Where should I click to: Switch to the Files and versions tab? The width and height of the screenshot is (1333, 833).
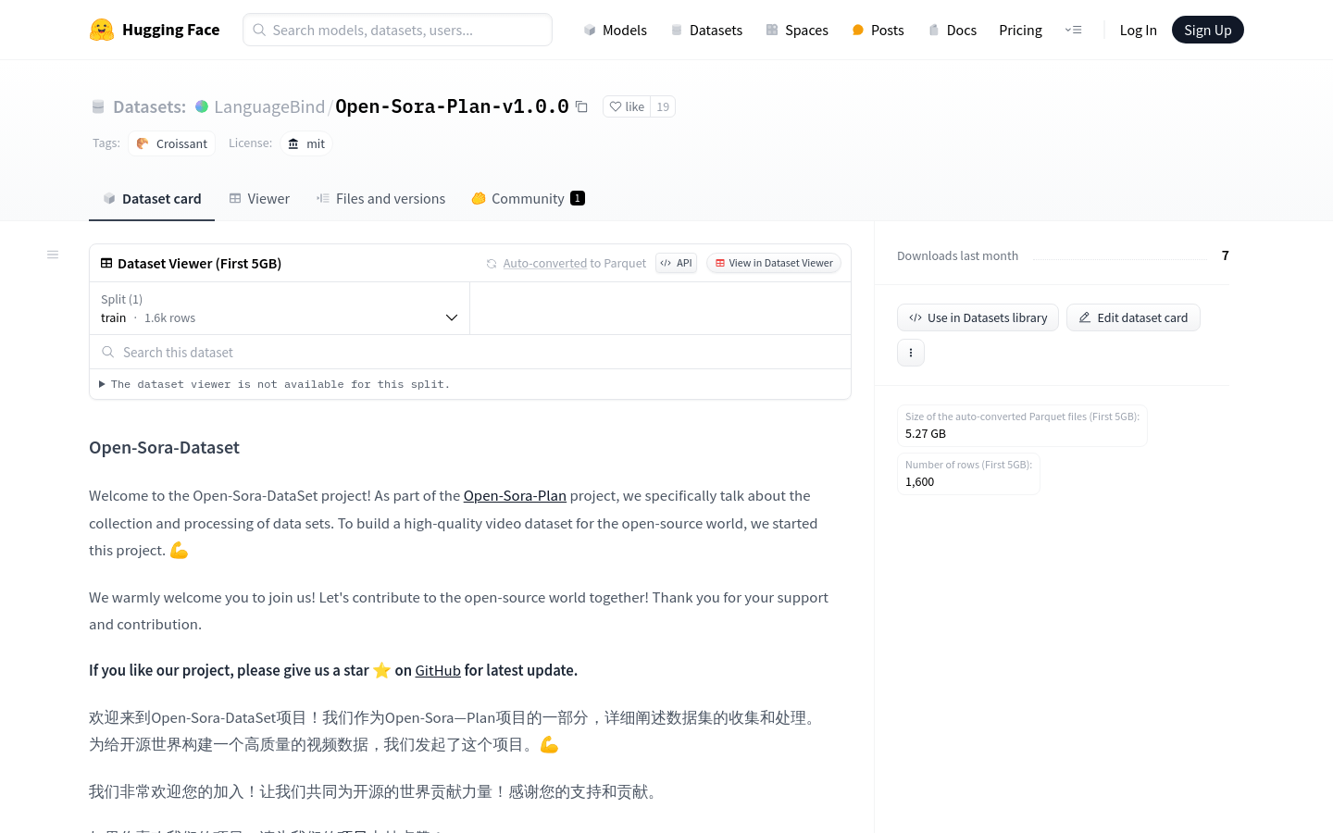380,198
